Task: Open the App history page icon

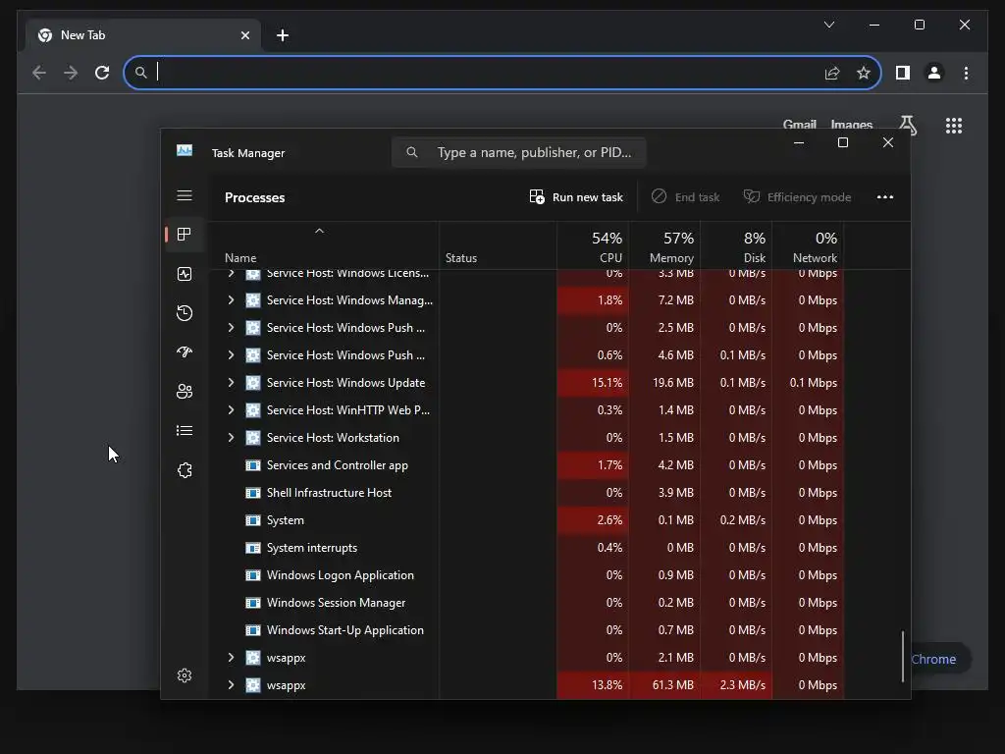Action: [185, 313]
